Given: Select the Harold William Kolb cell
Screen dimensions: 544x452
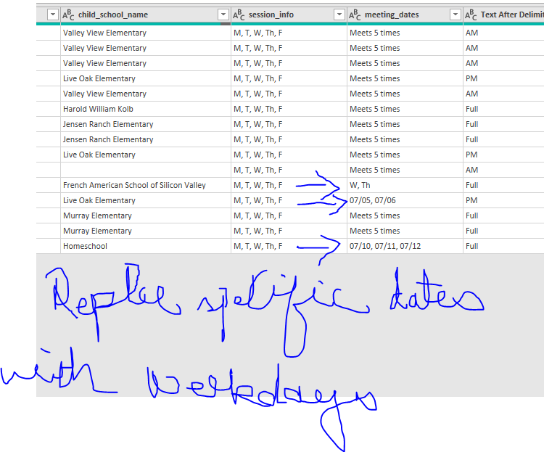Looking at the screenshot, I should 146,109.
